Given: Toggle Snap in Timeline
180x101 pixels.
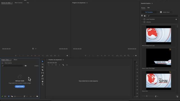Looking at the screenshot, I should 52,65.
